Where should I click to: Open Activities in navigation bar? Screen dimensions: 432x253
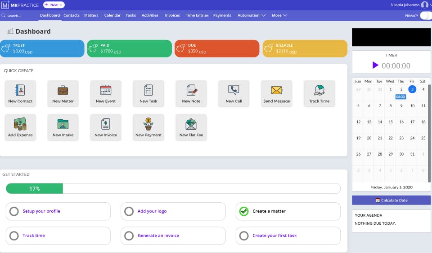pyautogui.click(x=150, y=15)
